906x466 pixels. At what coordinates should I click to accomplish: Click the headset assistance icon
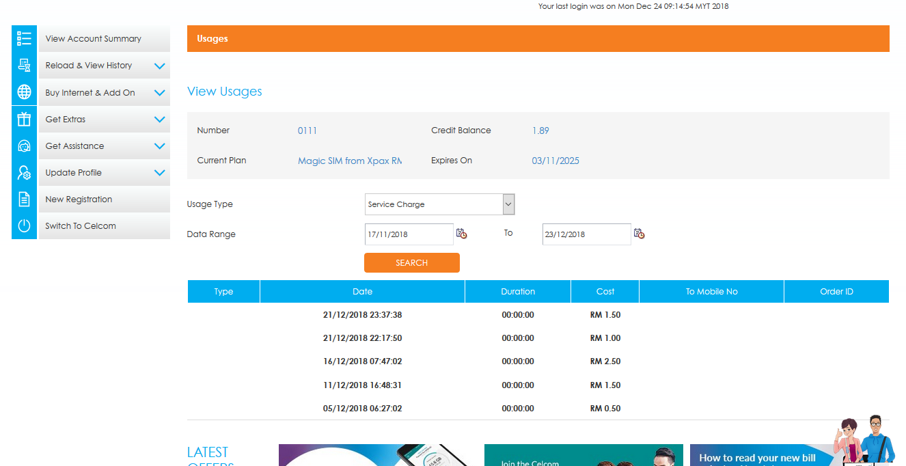(x=24, y=146)
